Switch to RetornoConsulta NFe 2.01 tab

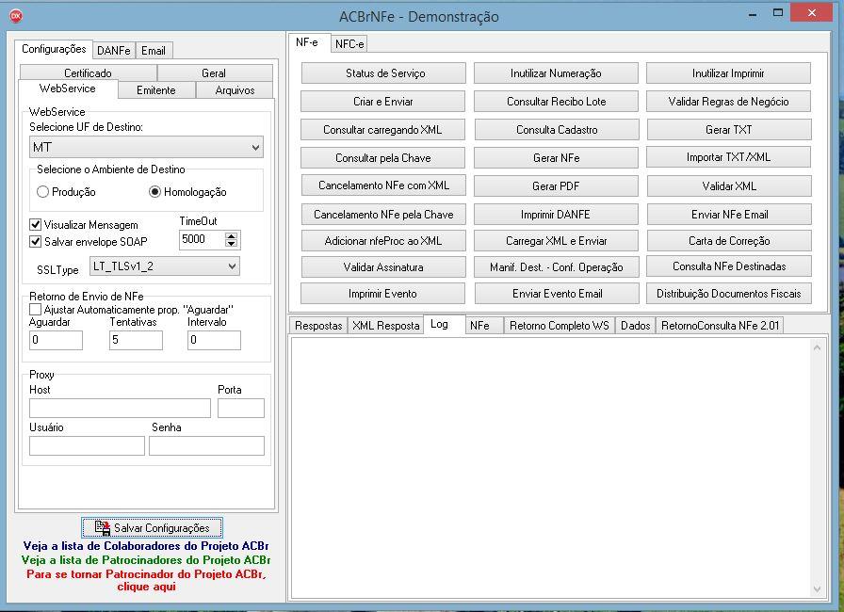(x=721, y=326)
